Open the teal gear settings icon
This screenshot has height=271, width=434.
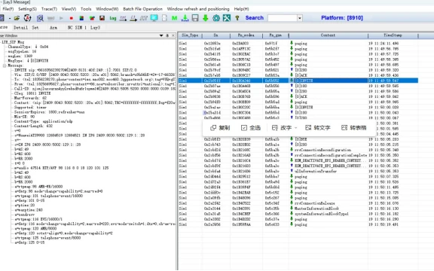point(216,18)
